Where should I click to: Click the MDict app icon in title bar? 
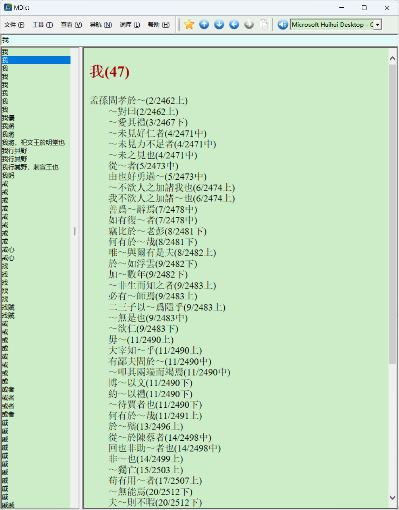tap(8, 7)
